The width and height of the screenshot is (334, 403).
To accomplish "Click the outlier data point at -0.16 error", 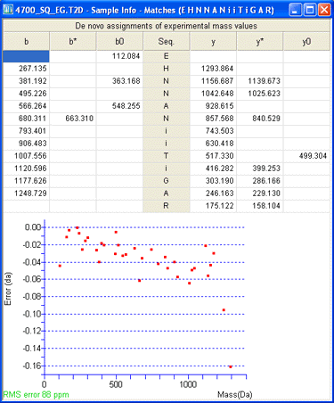I will tap(231, 366).
